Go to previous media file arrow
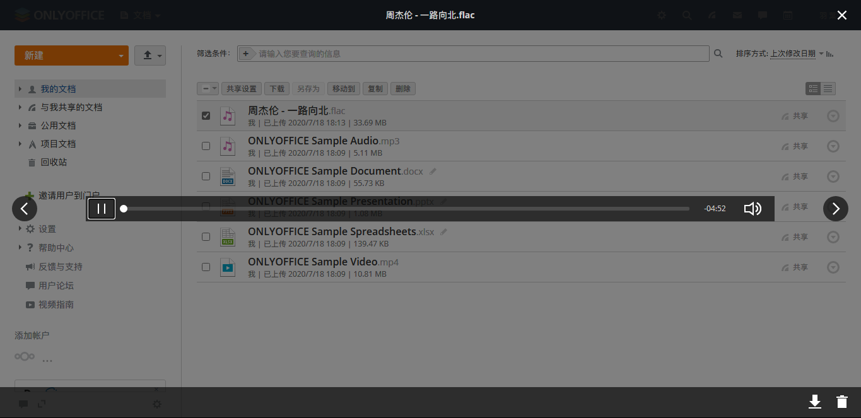 click(x=25, y=209)
